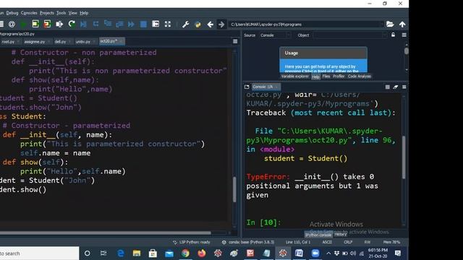
Task: Click the console Stop square icon
Action: point(388,87)
